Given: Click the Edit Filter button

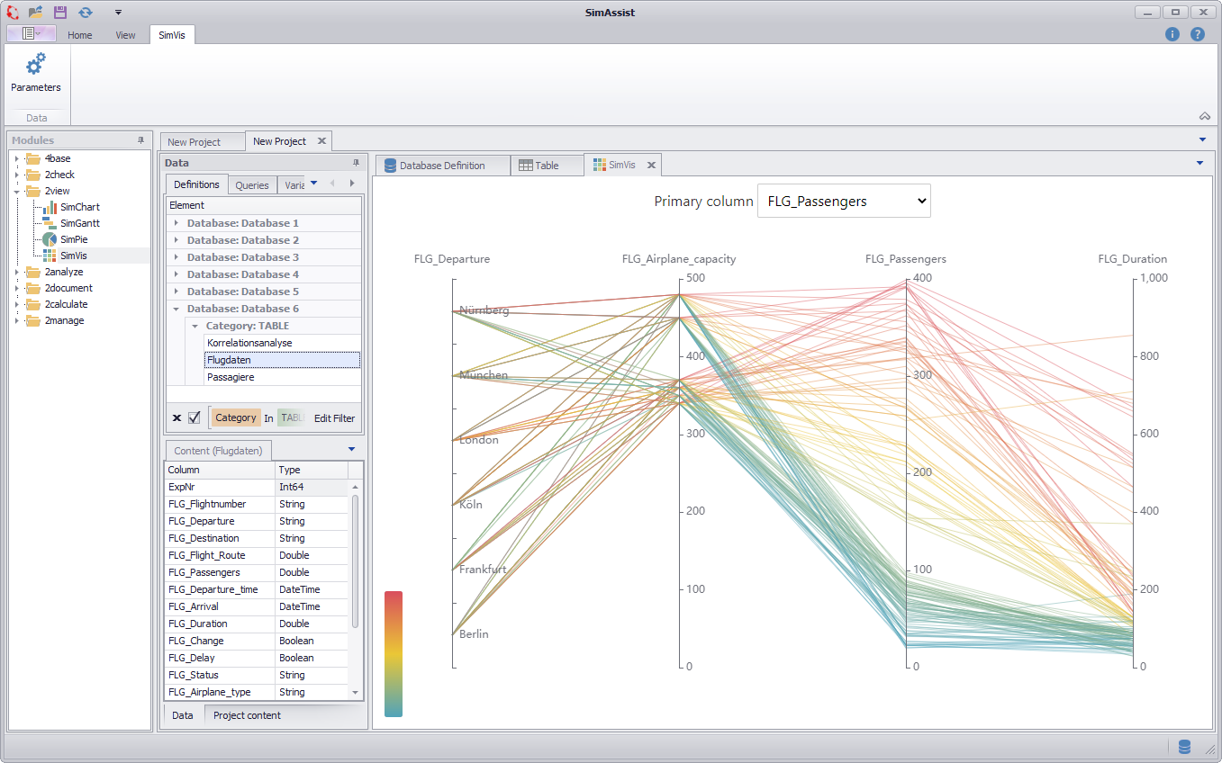Looking at the screenshot, I should pyautogui.click(x=334, y=418).
